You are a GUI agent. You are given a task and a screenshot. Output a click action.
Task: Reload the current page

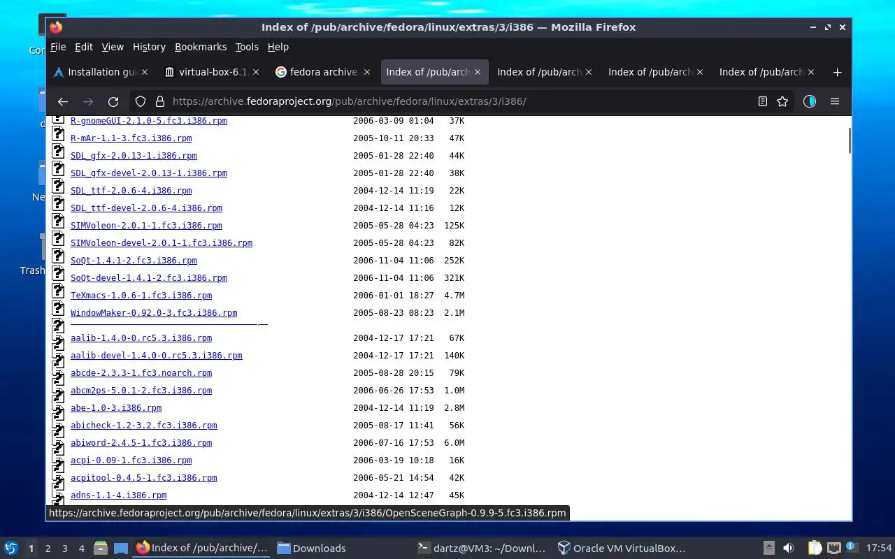(113, 101)
